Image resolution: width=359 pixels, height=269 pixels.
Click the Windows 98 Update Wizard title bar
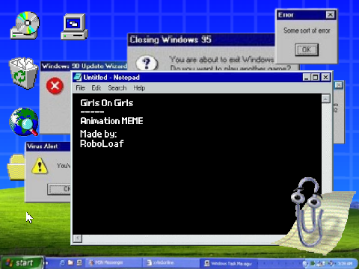click(x=84, y=66)
